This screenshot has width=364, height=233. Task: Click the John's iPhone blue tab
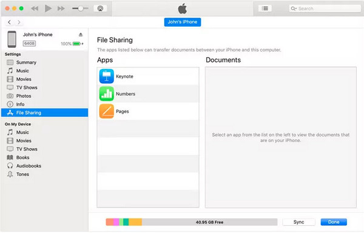[x=183, y=22]
